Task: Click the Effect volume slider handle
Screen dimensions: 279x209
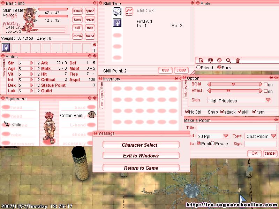Action: [228, 91]
